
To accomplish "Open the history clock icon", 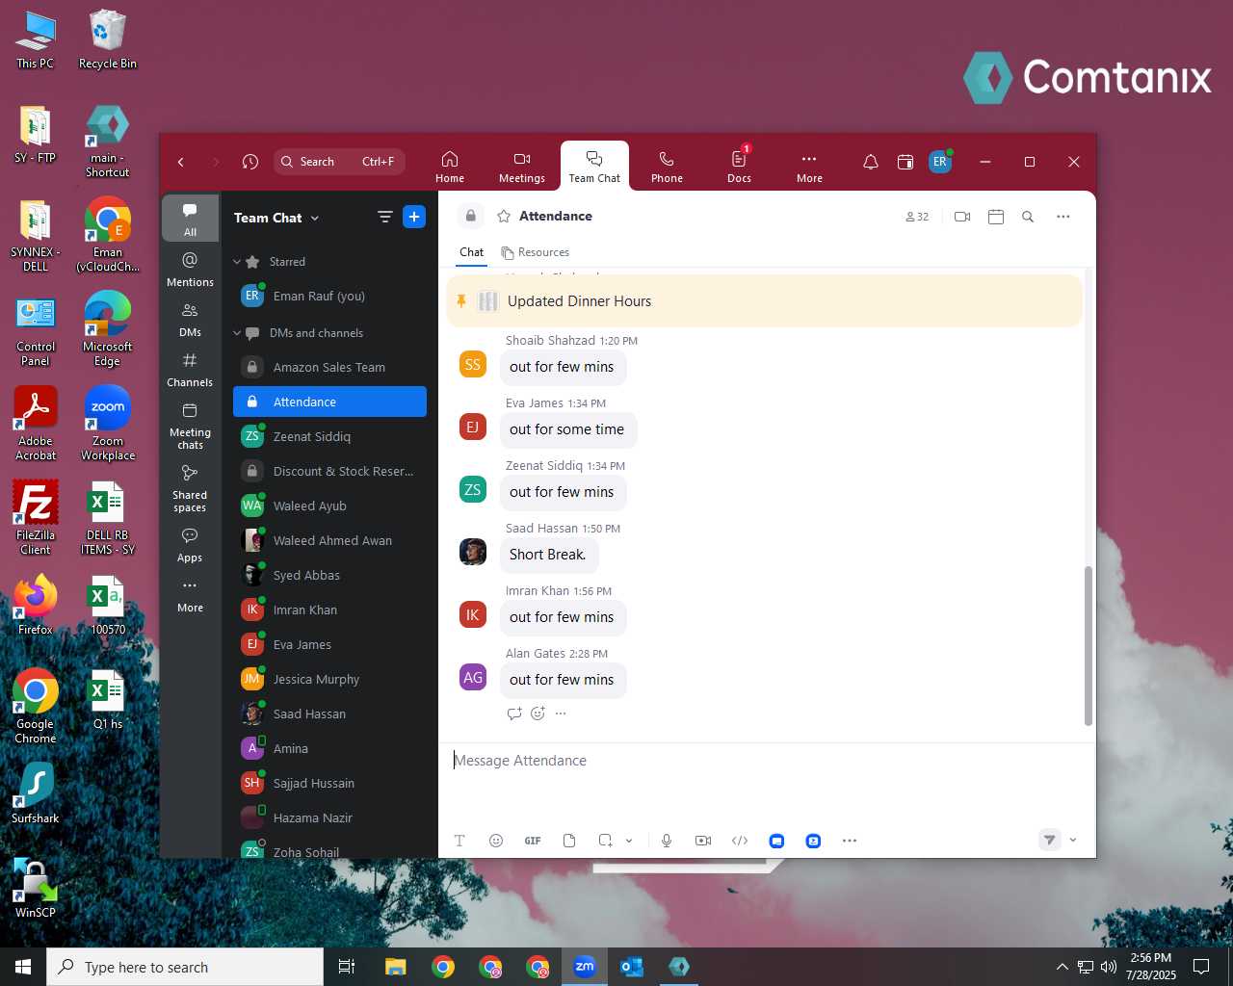I will (x=250, y=162).
